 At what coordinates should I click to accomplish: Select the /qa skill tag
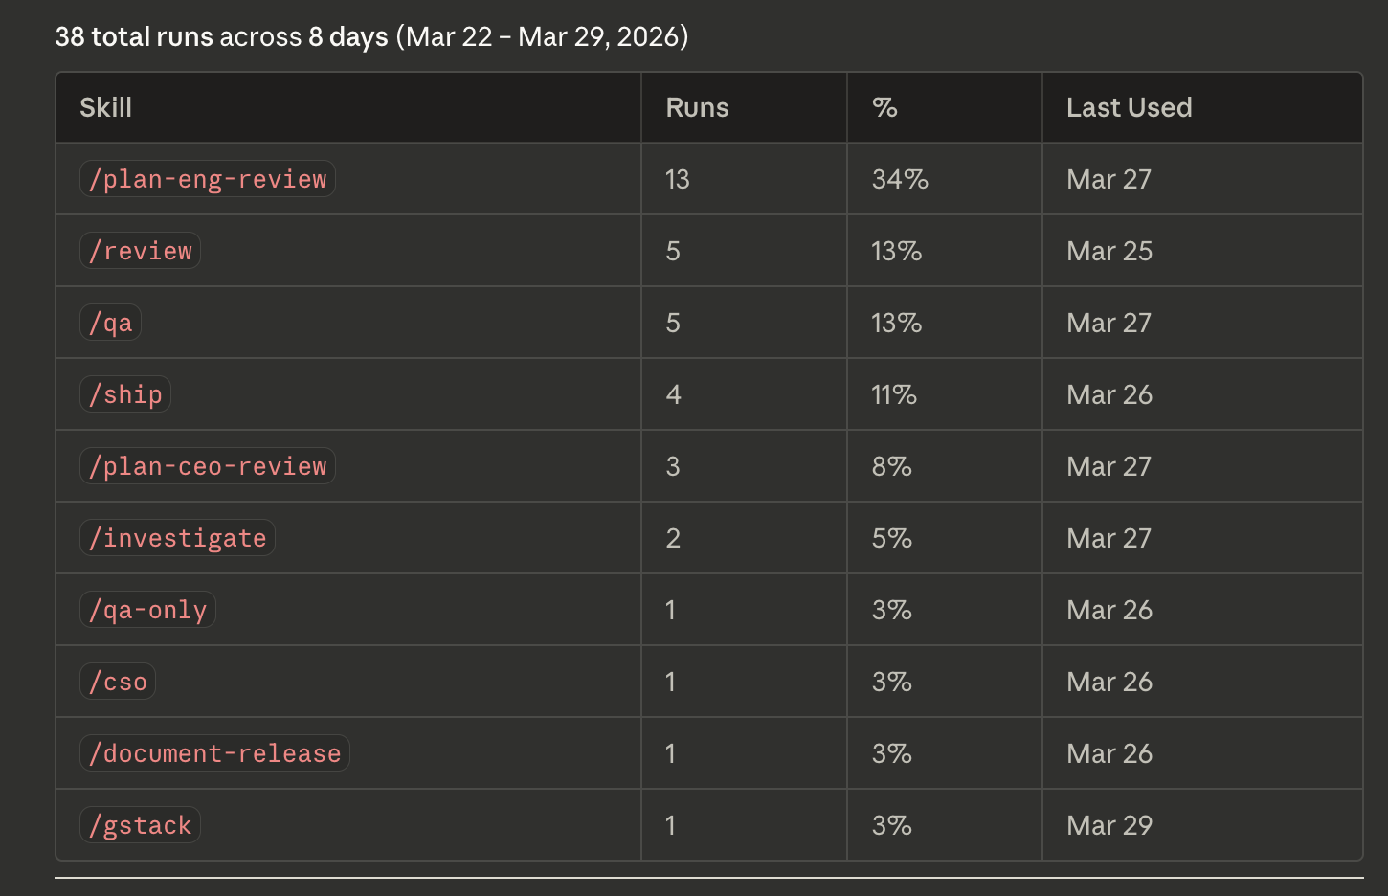110,323
